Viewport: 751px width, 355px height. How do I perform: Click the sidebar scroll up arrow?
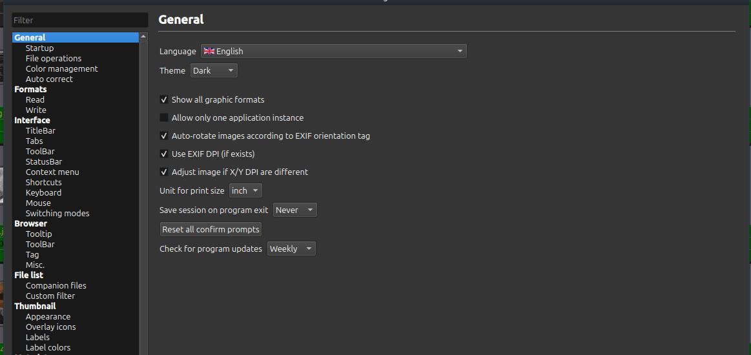click(143, 37)
